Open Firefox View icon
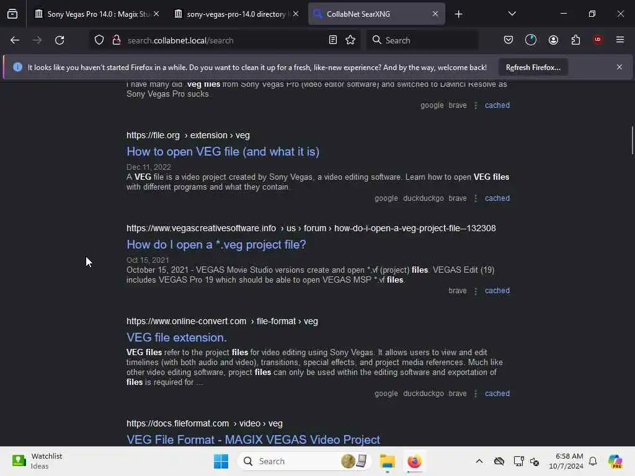This screenshot has width=635, height=476. coord(12,14)
